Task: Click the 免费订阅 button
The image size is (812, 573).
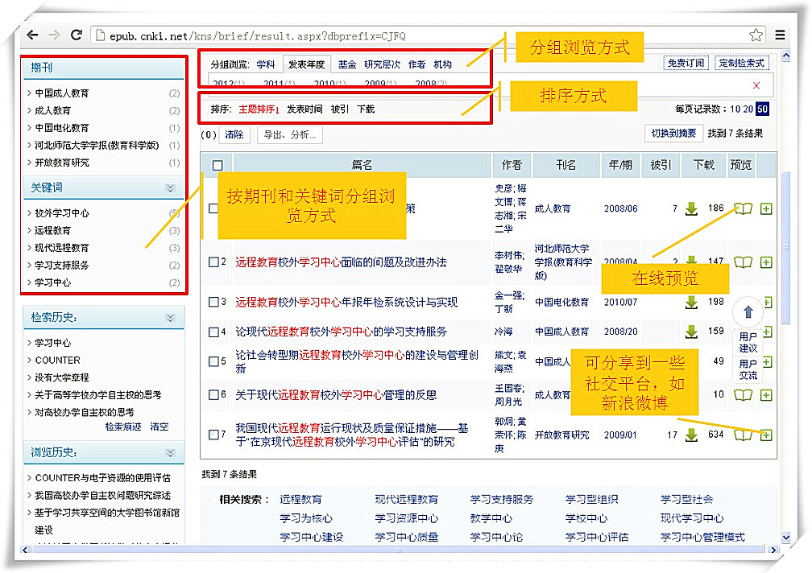Action: (686, 63)
